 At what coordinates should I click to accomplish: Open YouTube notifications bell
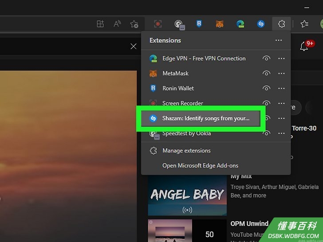[304, 46]
